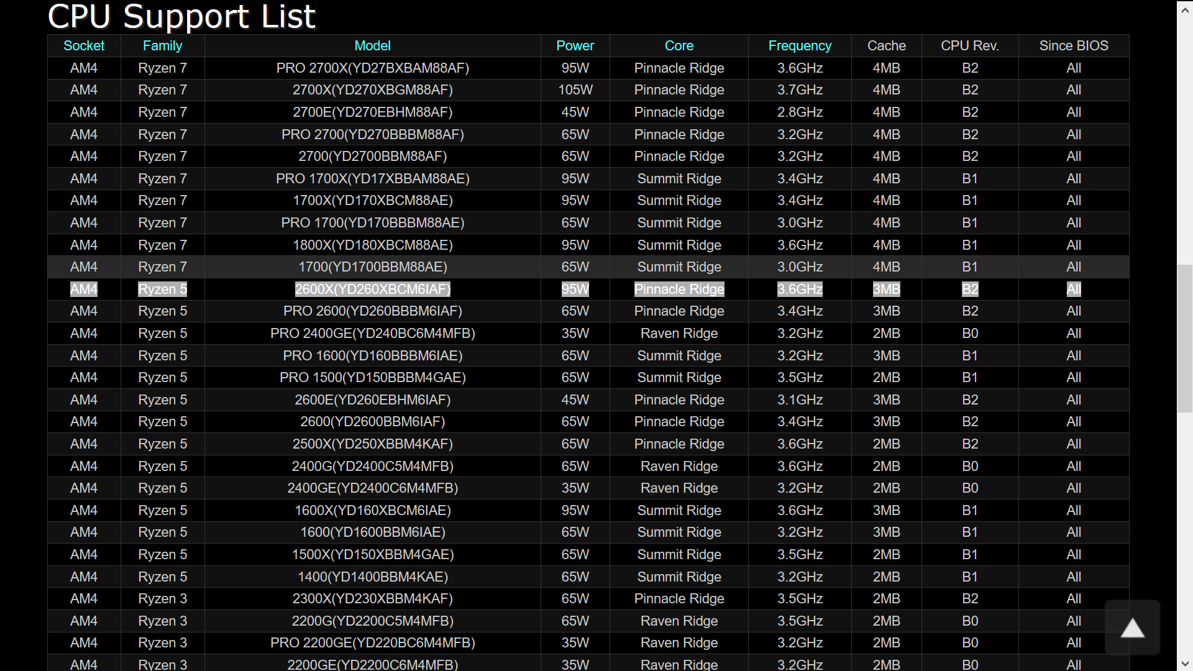Click the CPU Rev. column header
This screenshot has height=671, width=1193.
(969, 46)
